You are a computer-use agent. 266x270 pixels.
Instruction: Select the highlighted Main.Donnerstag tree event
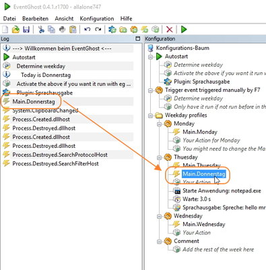coord(203,174)
